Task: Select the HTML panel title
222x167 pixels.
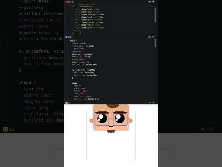Action: coord(71,2)
